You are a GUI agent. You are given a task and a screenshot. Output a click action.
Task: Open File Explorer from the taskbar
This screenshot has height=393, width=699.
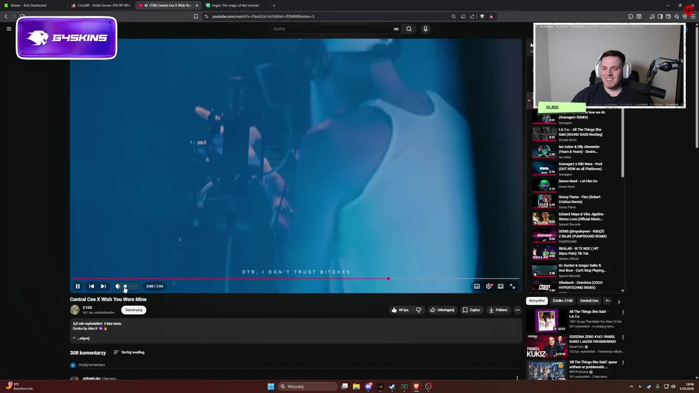356,386
